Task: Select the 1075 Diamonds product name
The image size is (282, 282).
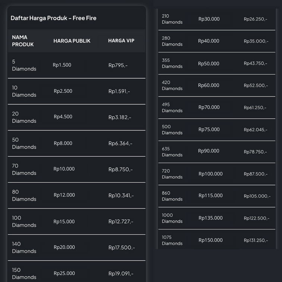Action: pos(172,240)
